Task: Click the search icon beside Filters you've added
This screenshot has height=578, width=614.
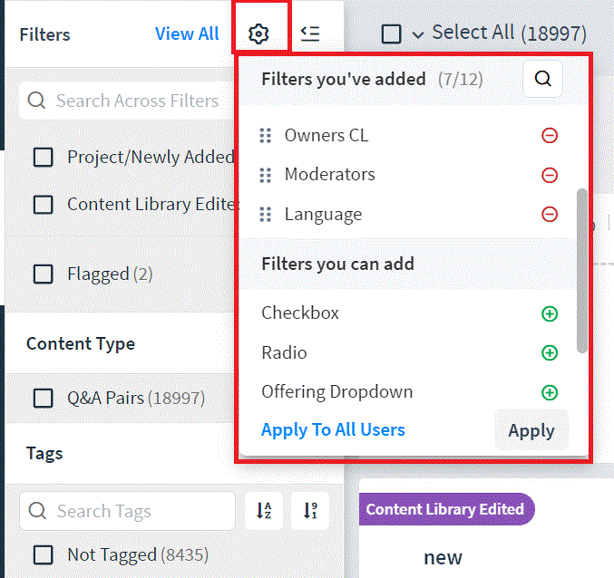Action: click(x=542, y=79)
